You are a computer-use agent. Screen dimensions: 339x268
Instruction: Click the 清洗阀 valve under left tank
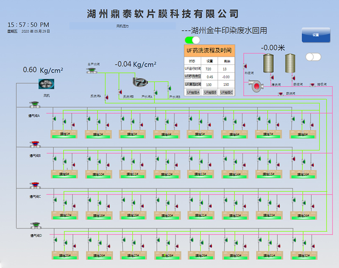click(x=272, y=77)
